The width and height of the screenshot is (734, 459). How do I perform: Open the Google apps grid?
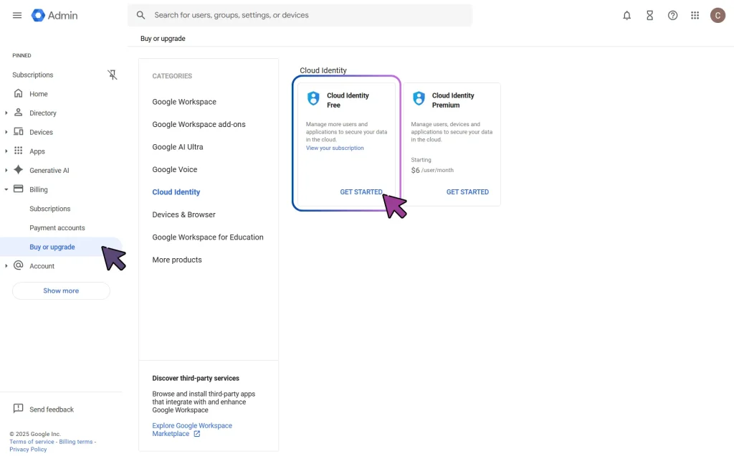[x=695, y=16]
